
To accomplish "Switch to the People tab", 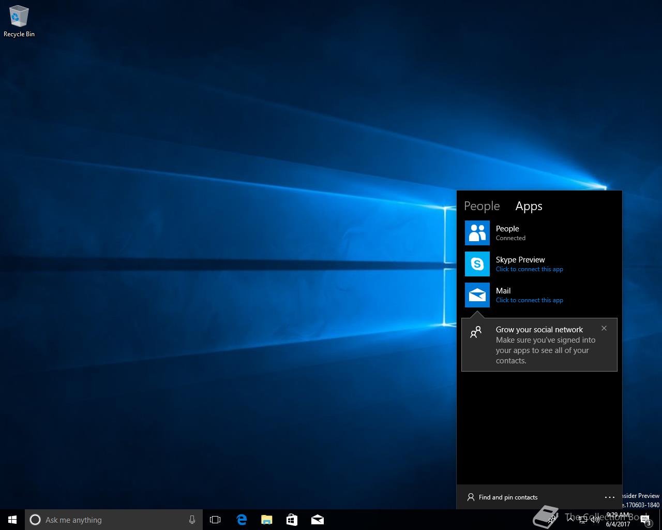I will (x=482, y=206).
